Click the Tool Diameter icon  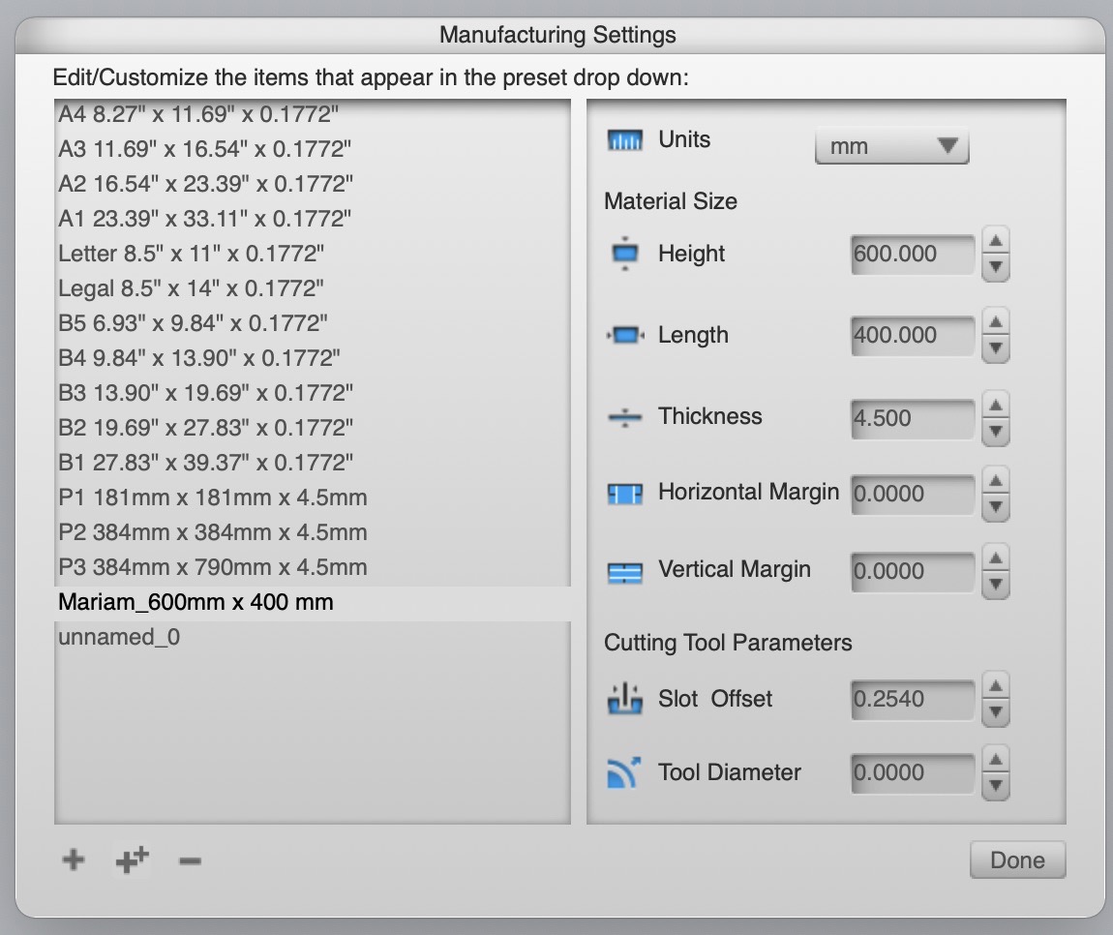(x=625, y=772)
